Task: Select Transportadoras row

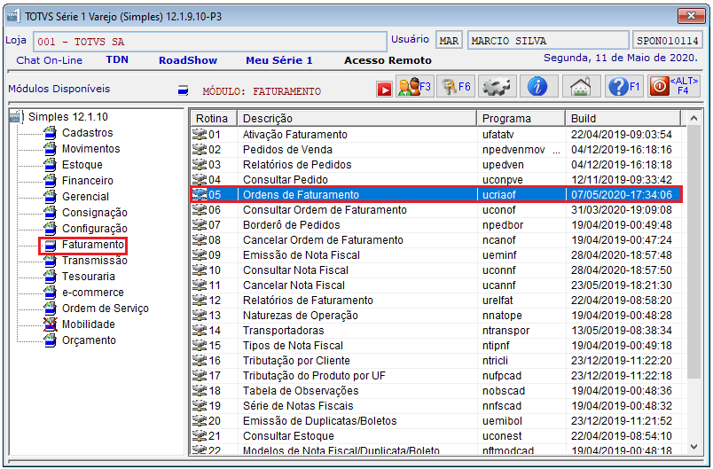Action: (435, 330)
